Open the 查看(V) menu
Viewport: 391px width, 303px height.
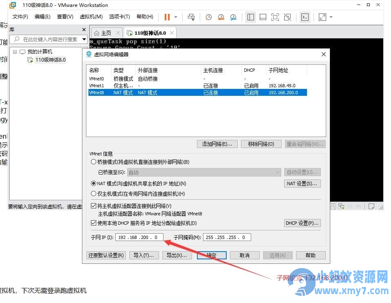click(65, 17)
